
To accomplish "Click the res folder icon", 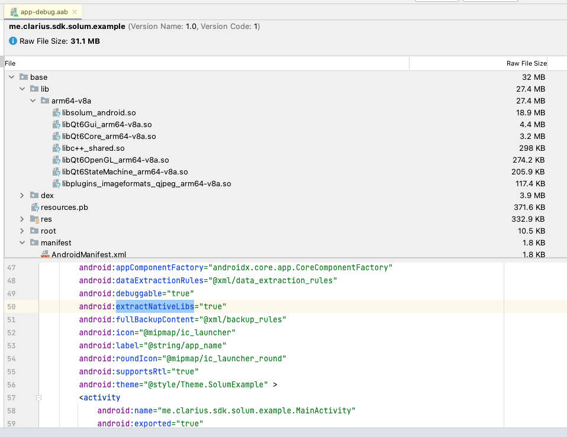I will click(34, 219).
